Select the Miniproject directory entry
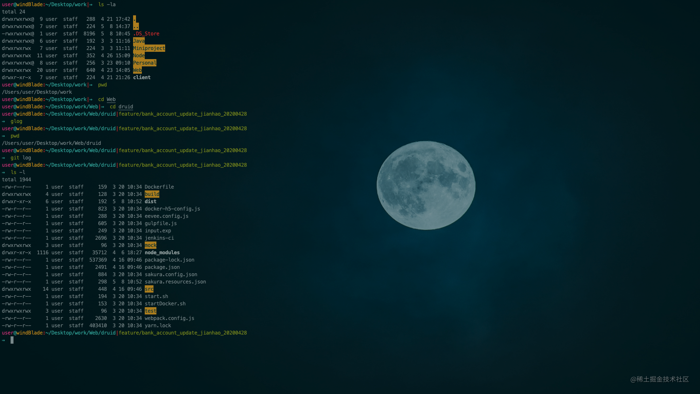The height and width of the screenshot is (394, 700). [149, 48]
